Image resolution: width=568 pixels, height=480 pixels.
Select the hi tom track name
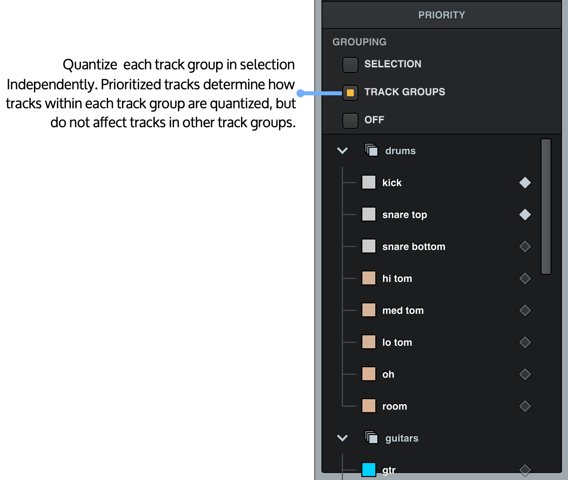click(x=397, y=278)
